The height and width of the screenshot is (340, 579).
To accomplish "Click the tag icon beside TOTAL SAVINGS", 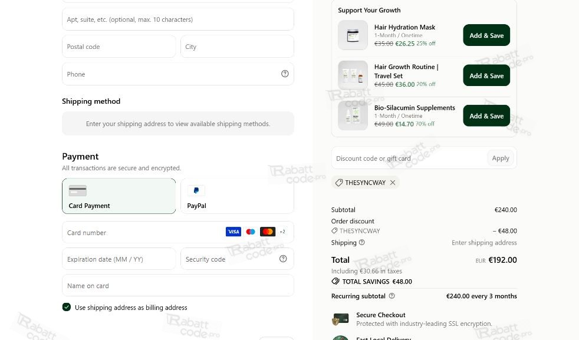I will pyautogui.click(x=335, y=281).
